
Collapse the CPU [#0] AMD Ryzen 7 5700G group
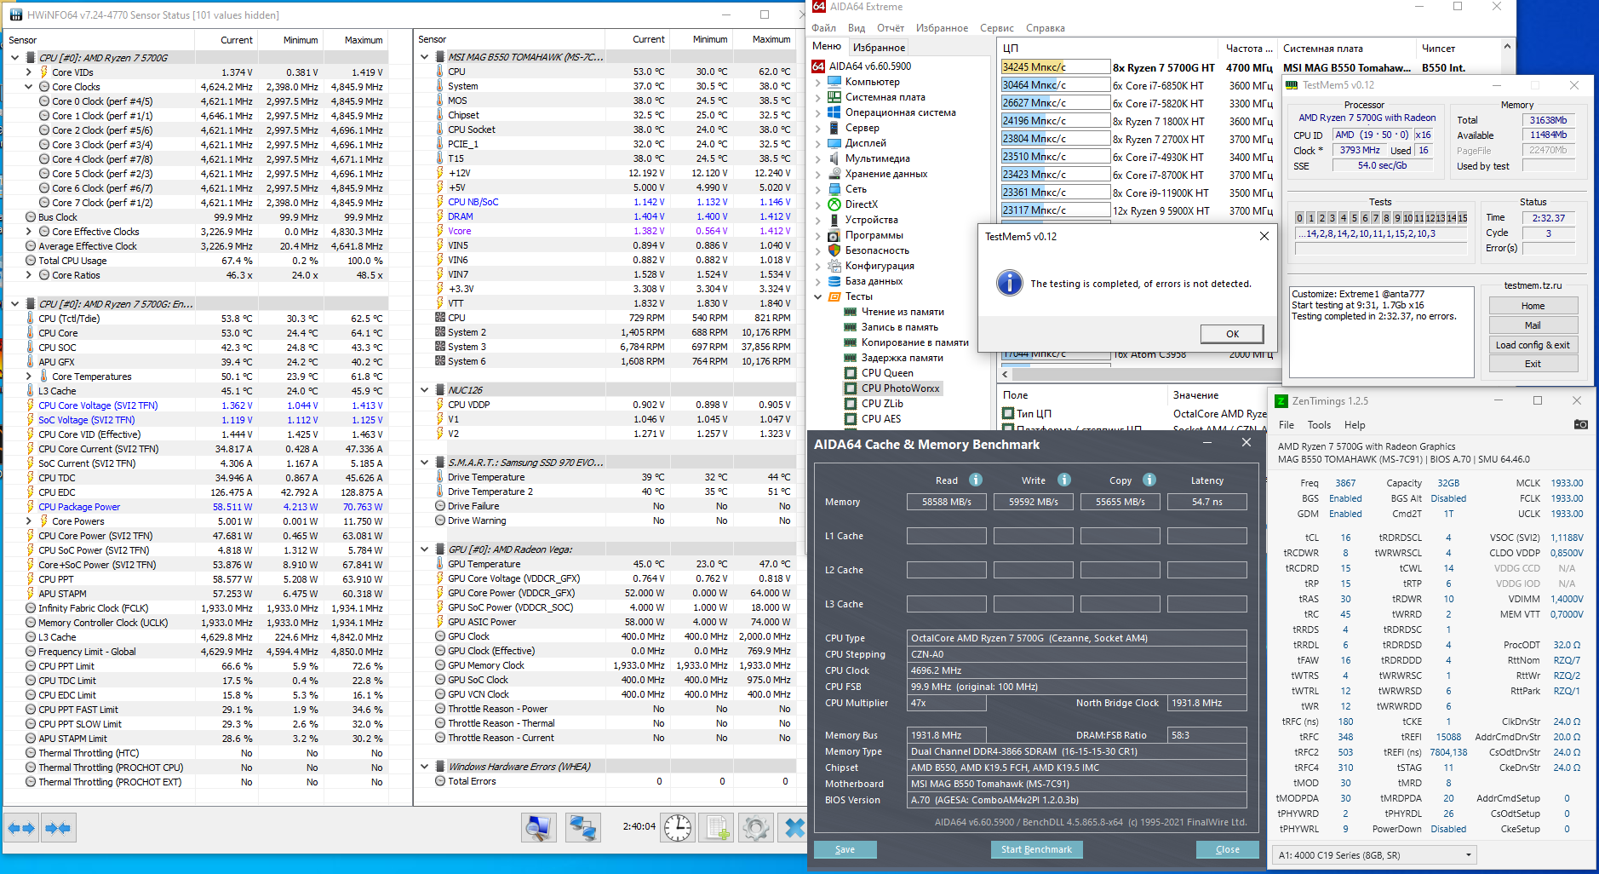pos(14,58)
